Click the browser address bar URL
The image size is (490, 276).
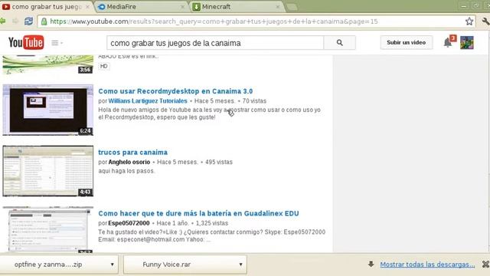tap(214, 21)
